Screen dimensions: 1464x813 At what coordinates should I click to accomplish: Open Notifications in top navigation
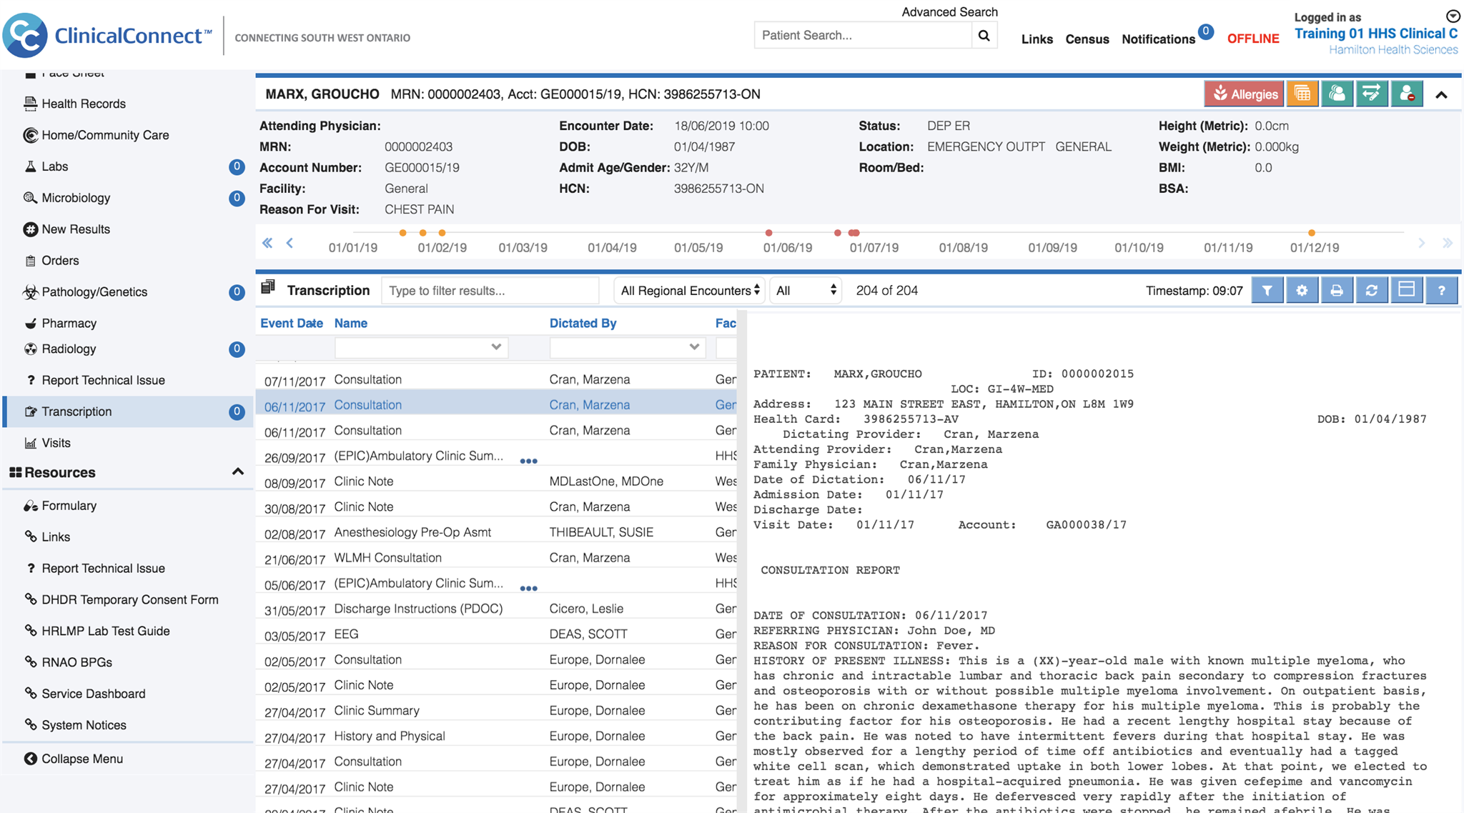[x=1158, y=39]
